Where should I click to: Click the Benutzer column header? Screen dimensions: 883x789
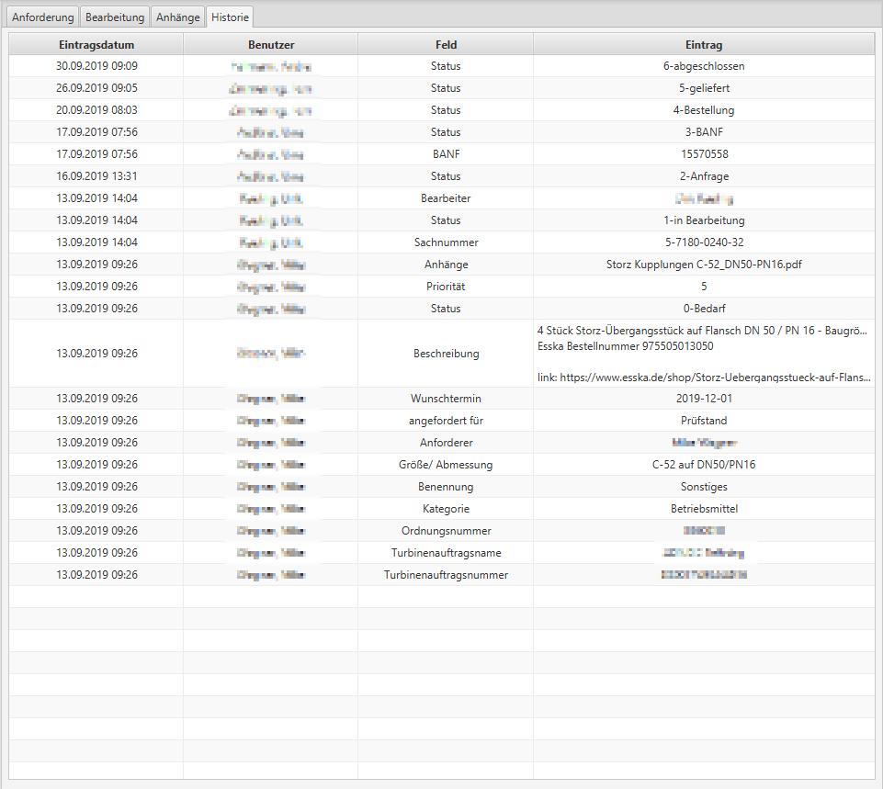click(x=271, y=44)
